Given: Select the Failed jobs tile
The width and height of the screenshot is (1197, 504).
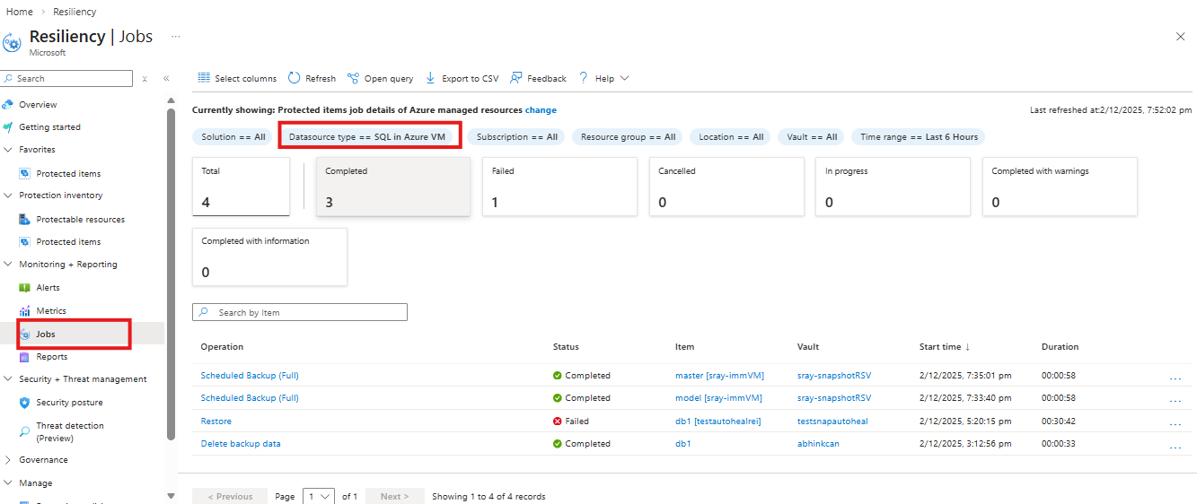Looking at the screenshot, I should (559, 187).
